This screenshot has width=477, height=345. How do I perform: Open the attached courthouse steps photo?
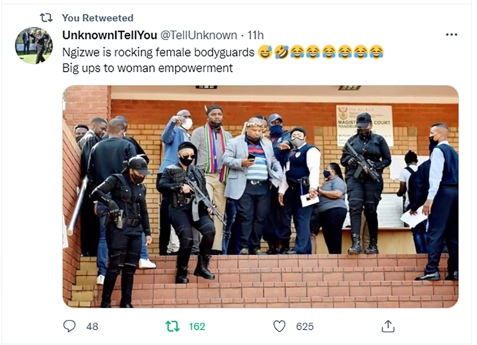(x=260, y=196)
